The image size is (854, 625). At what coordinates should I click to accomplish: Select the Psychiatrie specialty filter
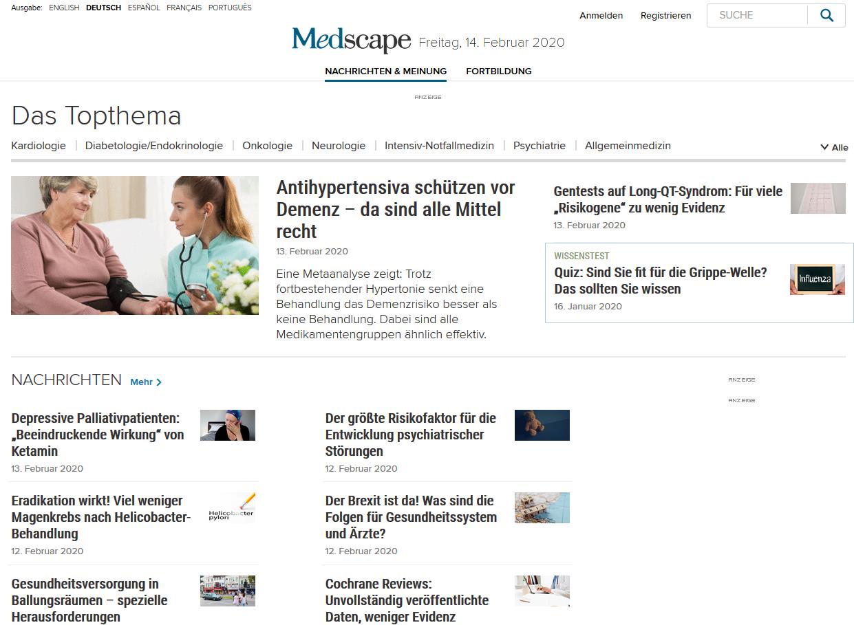pos(540,146)
